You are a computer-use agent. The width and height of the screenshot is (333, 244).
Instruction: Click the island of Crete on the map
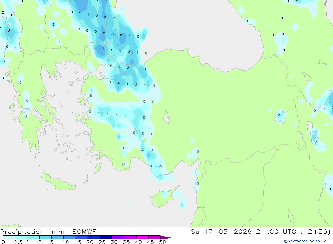[58, 182]
